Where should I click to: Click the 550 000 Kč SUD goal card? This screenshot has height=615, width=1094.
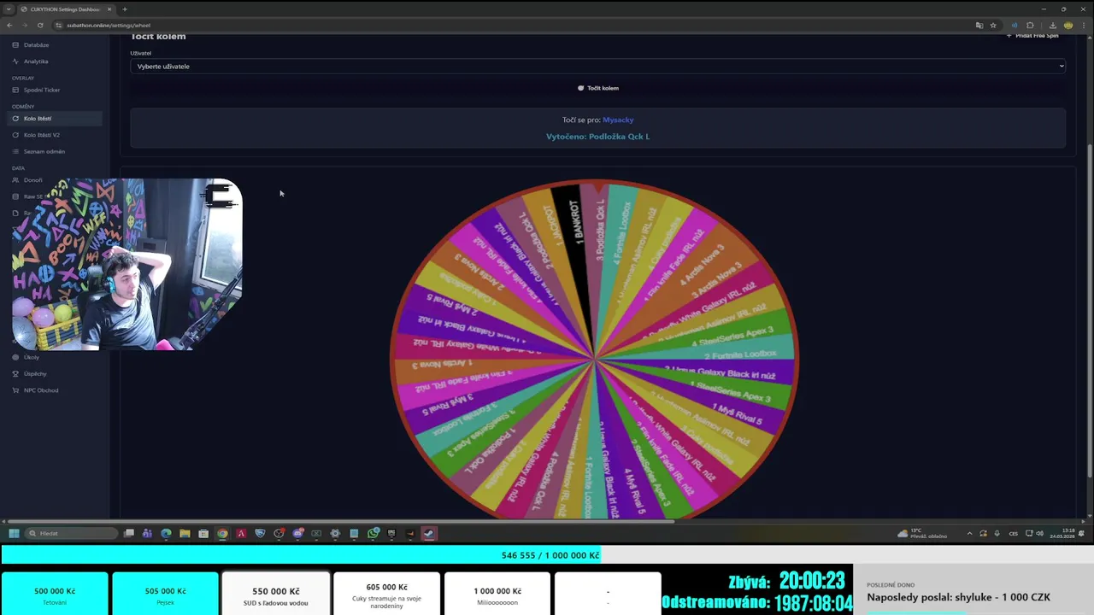pos(275,594)
